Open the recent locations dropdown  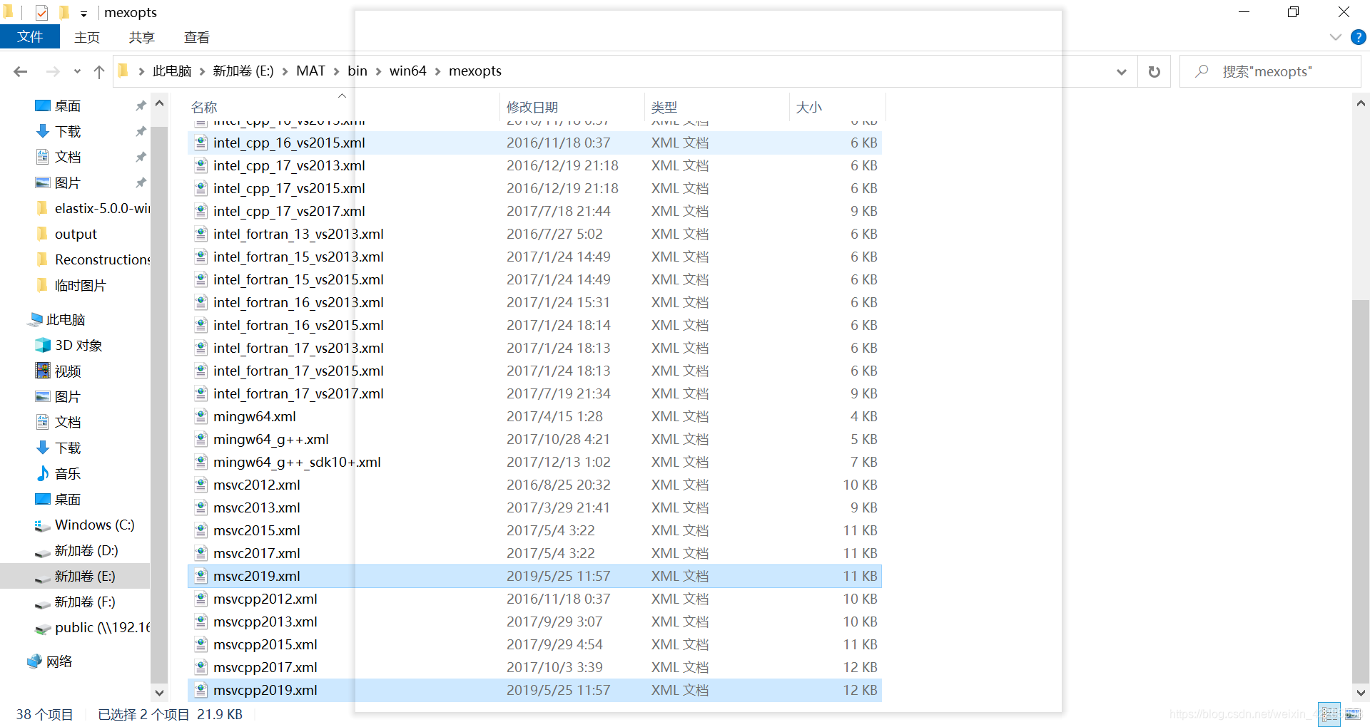(x=77, y=71)
